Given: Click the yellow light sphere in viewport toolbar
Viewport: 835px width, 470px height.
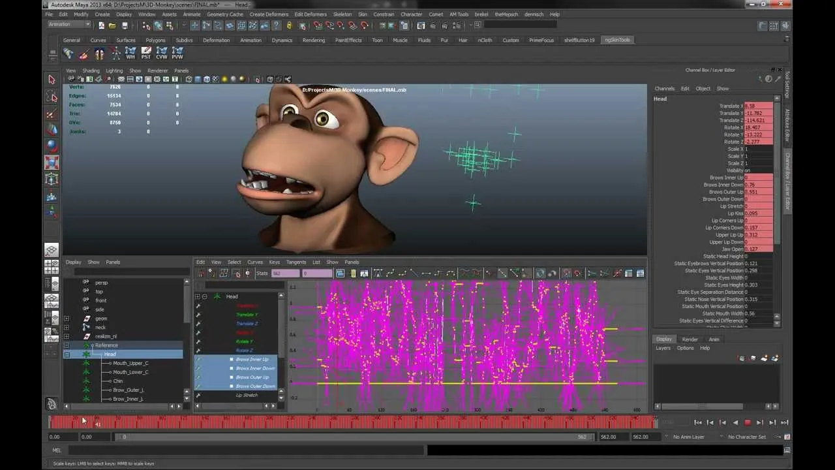Looking at the screenshot, I should pos(225,80).
